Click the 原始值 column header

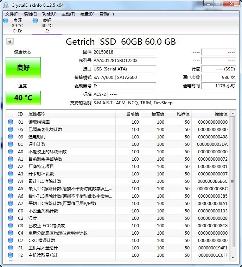[x=211, y=114]
